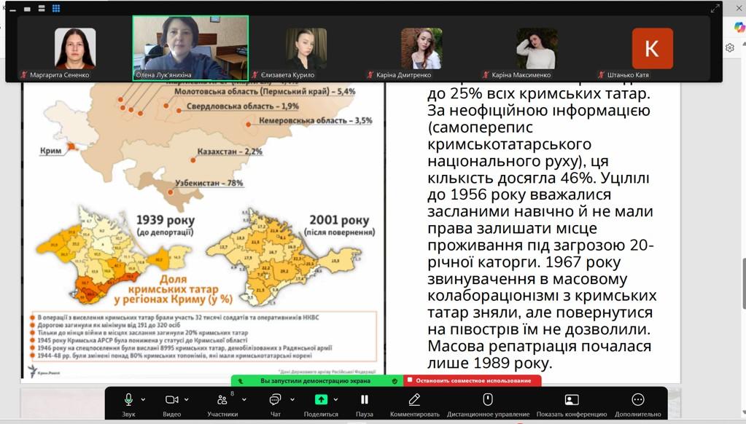Viewport: 746px width, 424px height.
Task: Click 'Доля кримських татар' orange heading
Action: pyautogui.click(x=173, y=284)
